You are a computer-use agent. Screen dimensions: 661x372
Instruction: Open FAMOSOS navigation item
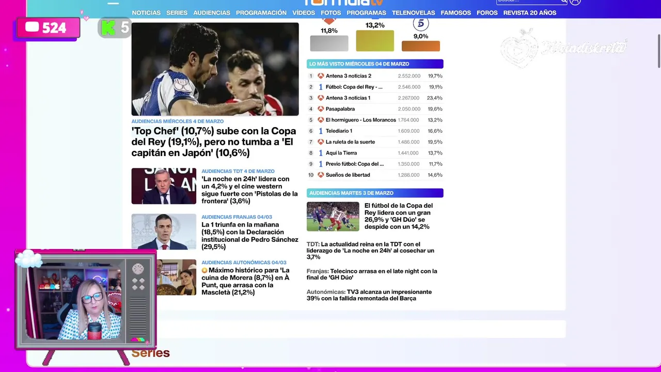click(456, 12)
